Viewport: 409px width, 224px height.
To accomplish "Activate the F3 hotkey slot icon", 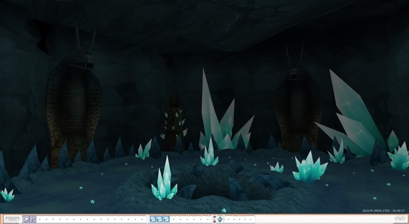I will click(x=166, y=219).
